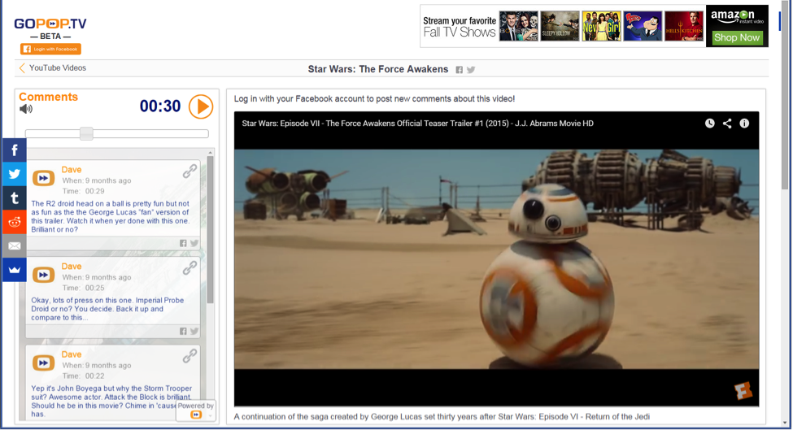Click the Sleepy Hollow thumbnail in the ad
The height and width of the screenshot is (430, 793).
tap(560, 26)
